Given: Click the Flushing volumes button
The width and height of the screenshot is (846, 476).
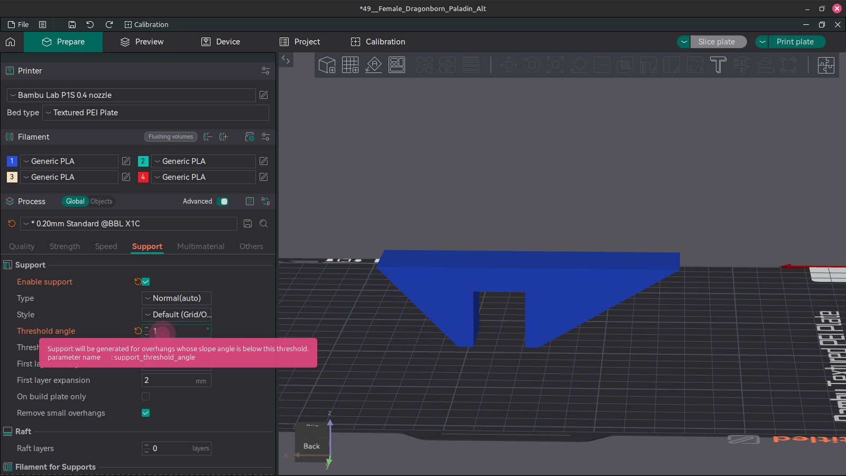Looking at the screenshot, I should click(170, 136).
